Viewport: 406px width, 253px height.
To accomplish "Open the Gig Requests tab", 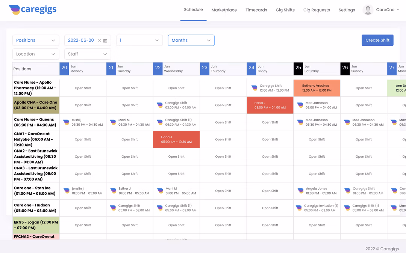I will pyautogui.click(x=317, y=10).
